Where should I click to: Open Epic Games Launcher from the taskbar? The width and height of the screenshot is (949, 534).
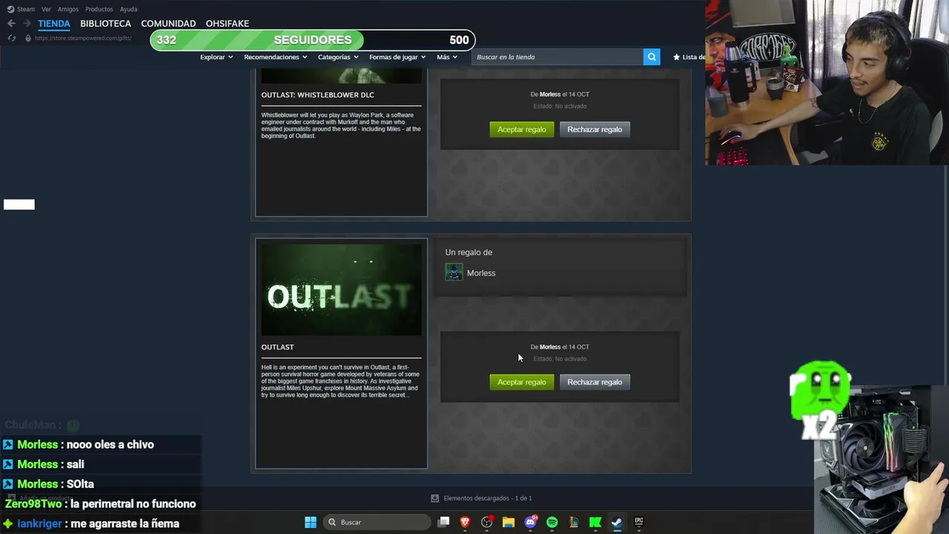638,522
